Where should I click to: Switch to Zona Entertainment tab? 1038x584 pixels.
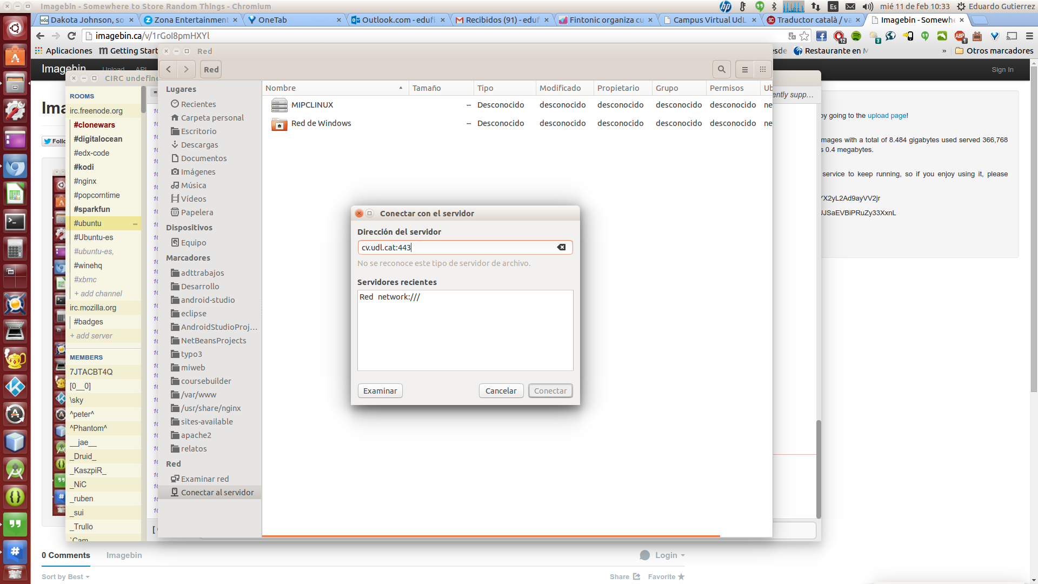(190, 20)
